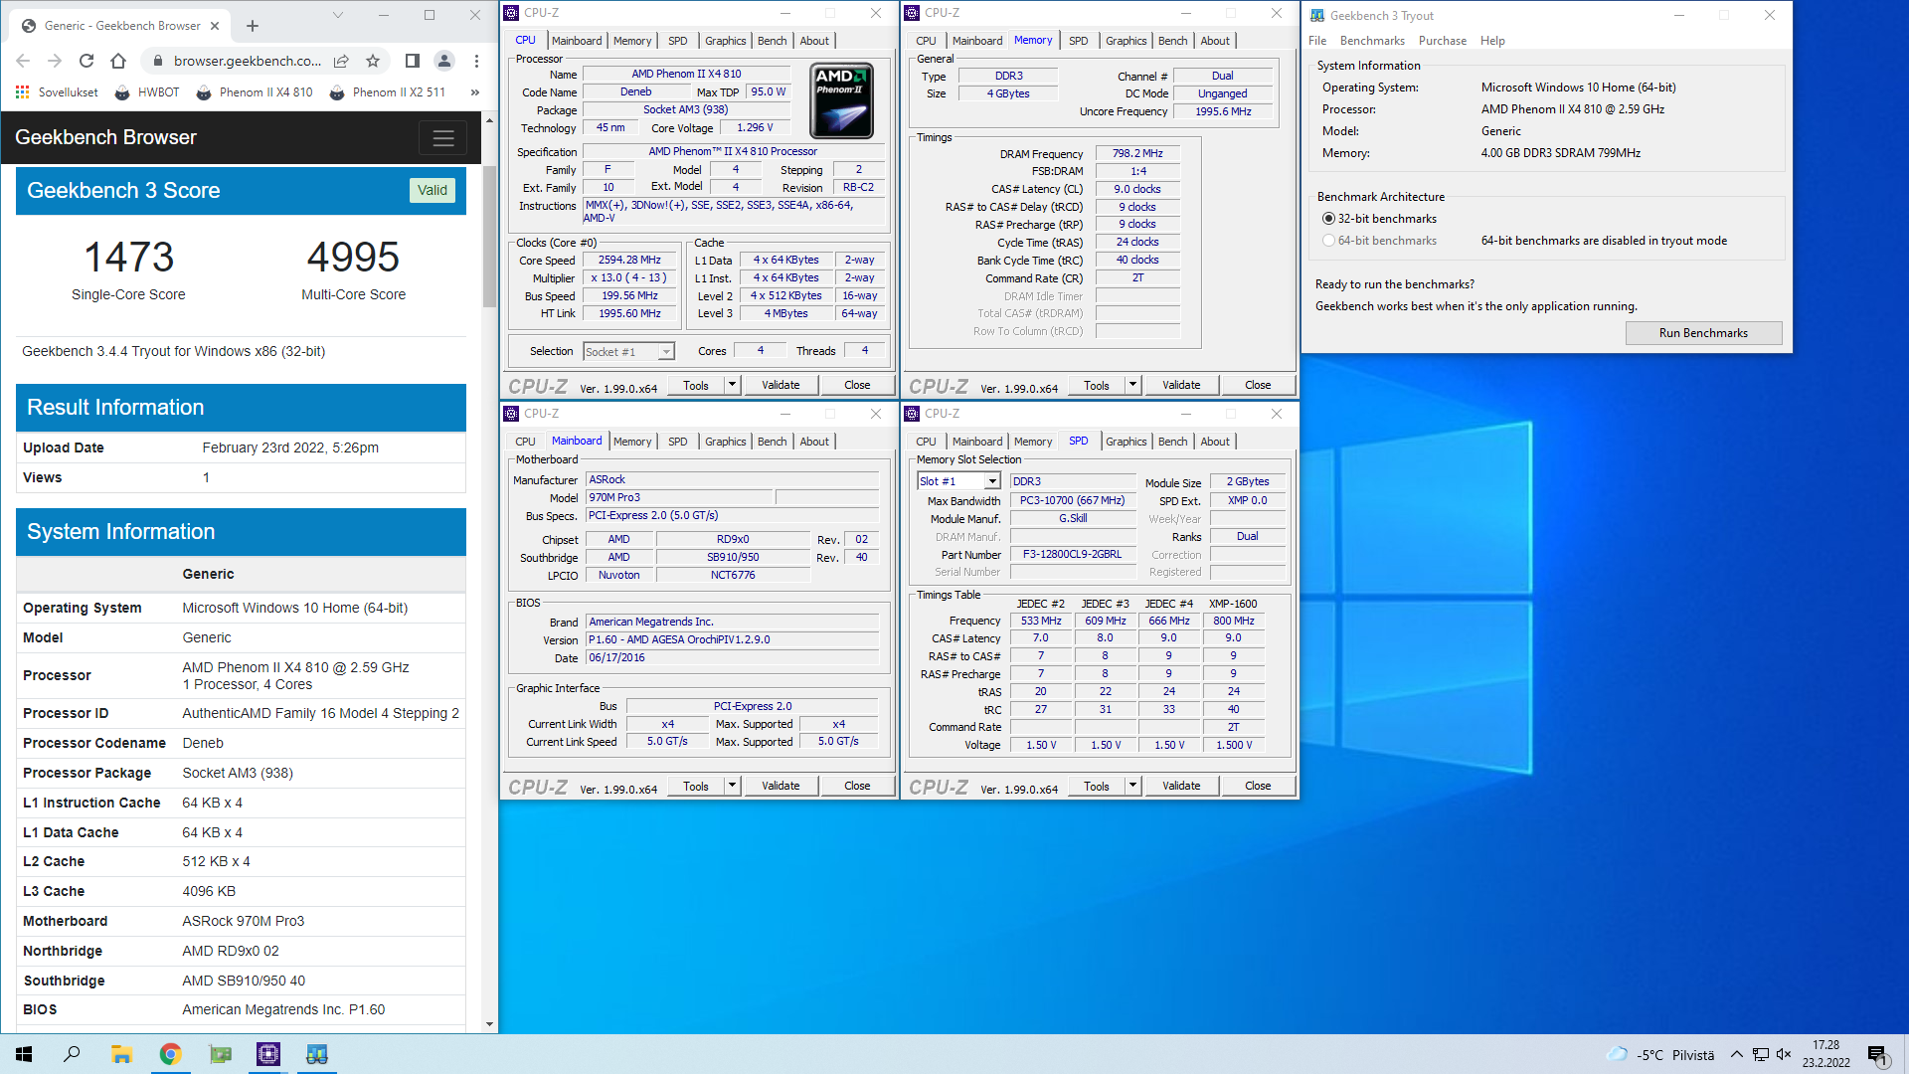
Task: Open Slot #1 dropdown in SPD window
Action: click(x=958, y=481)
